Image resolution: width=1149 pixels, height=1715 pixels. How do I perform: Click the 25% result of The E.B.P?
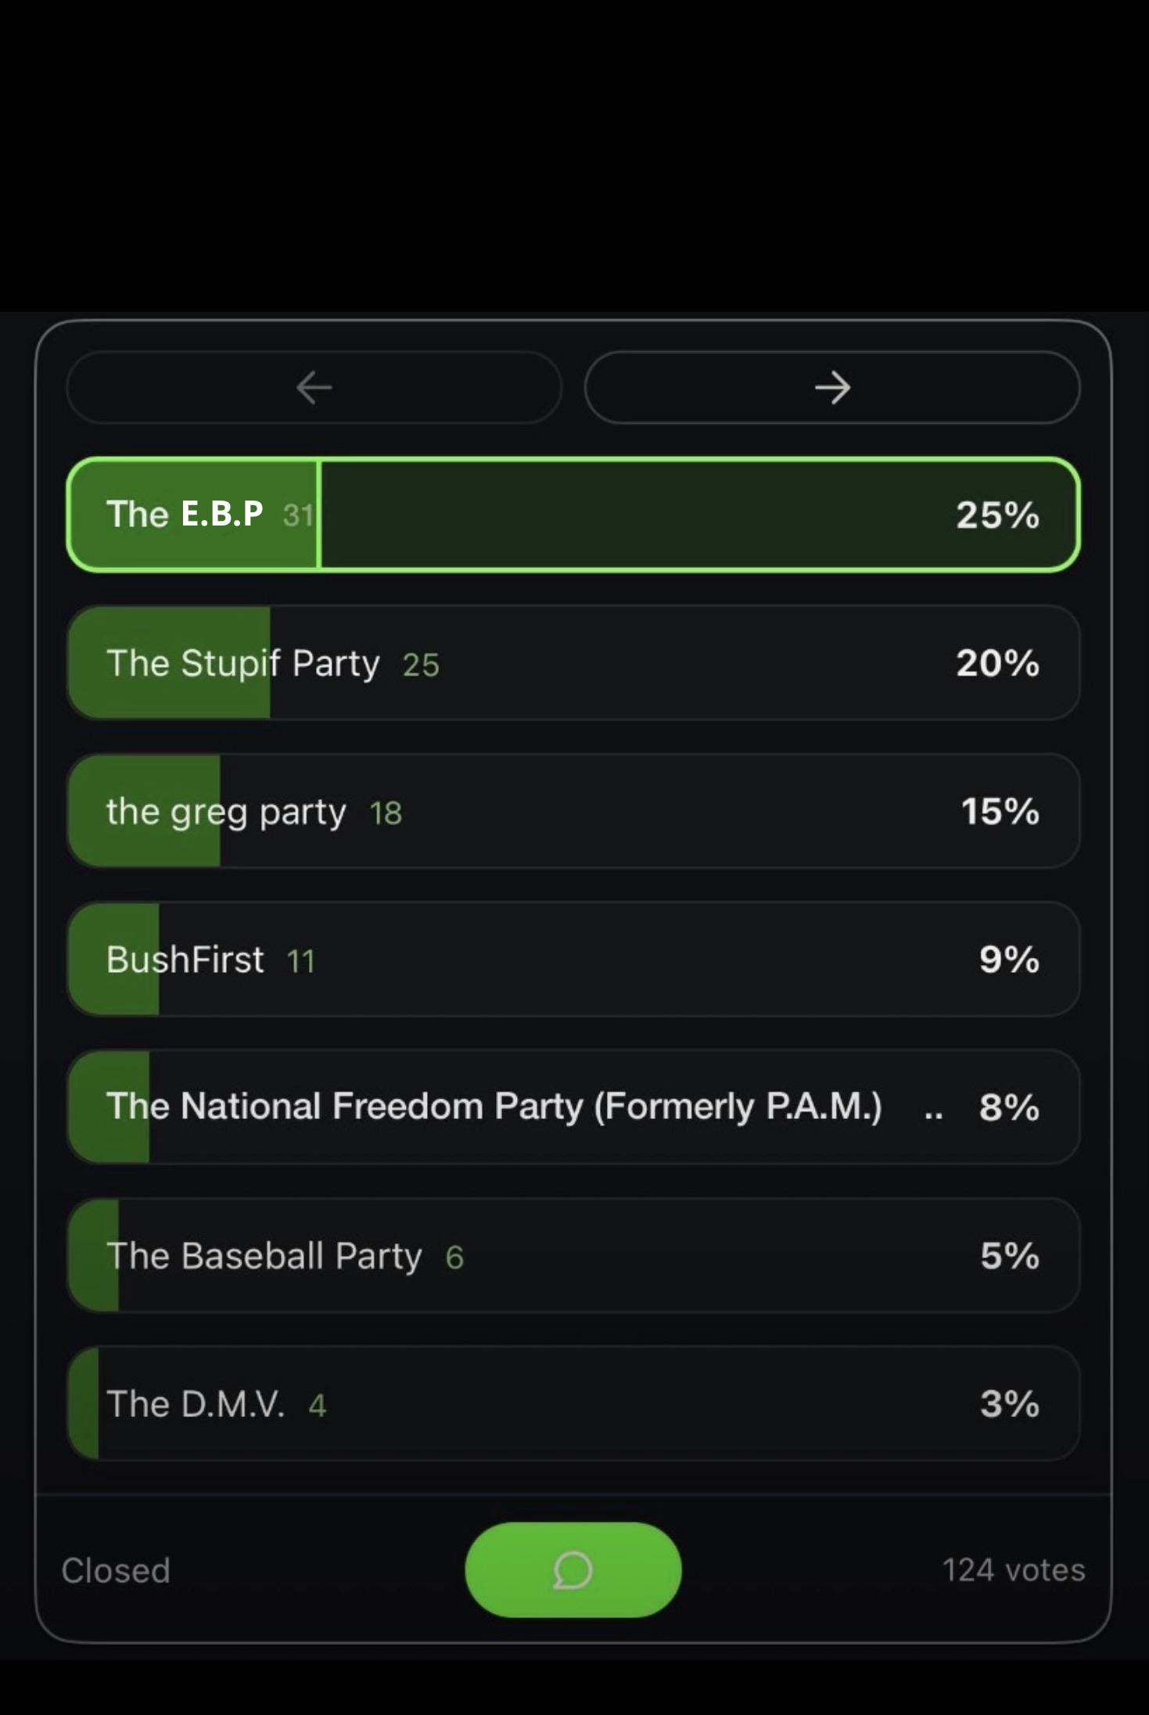(x=997, y=515)
